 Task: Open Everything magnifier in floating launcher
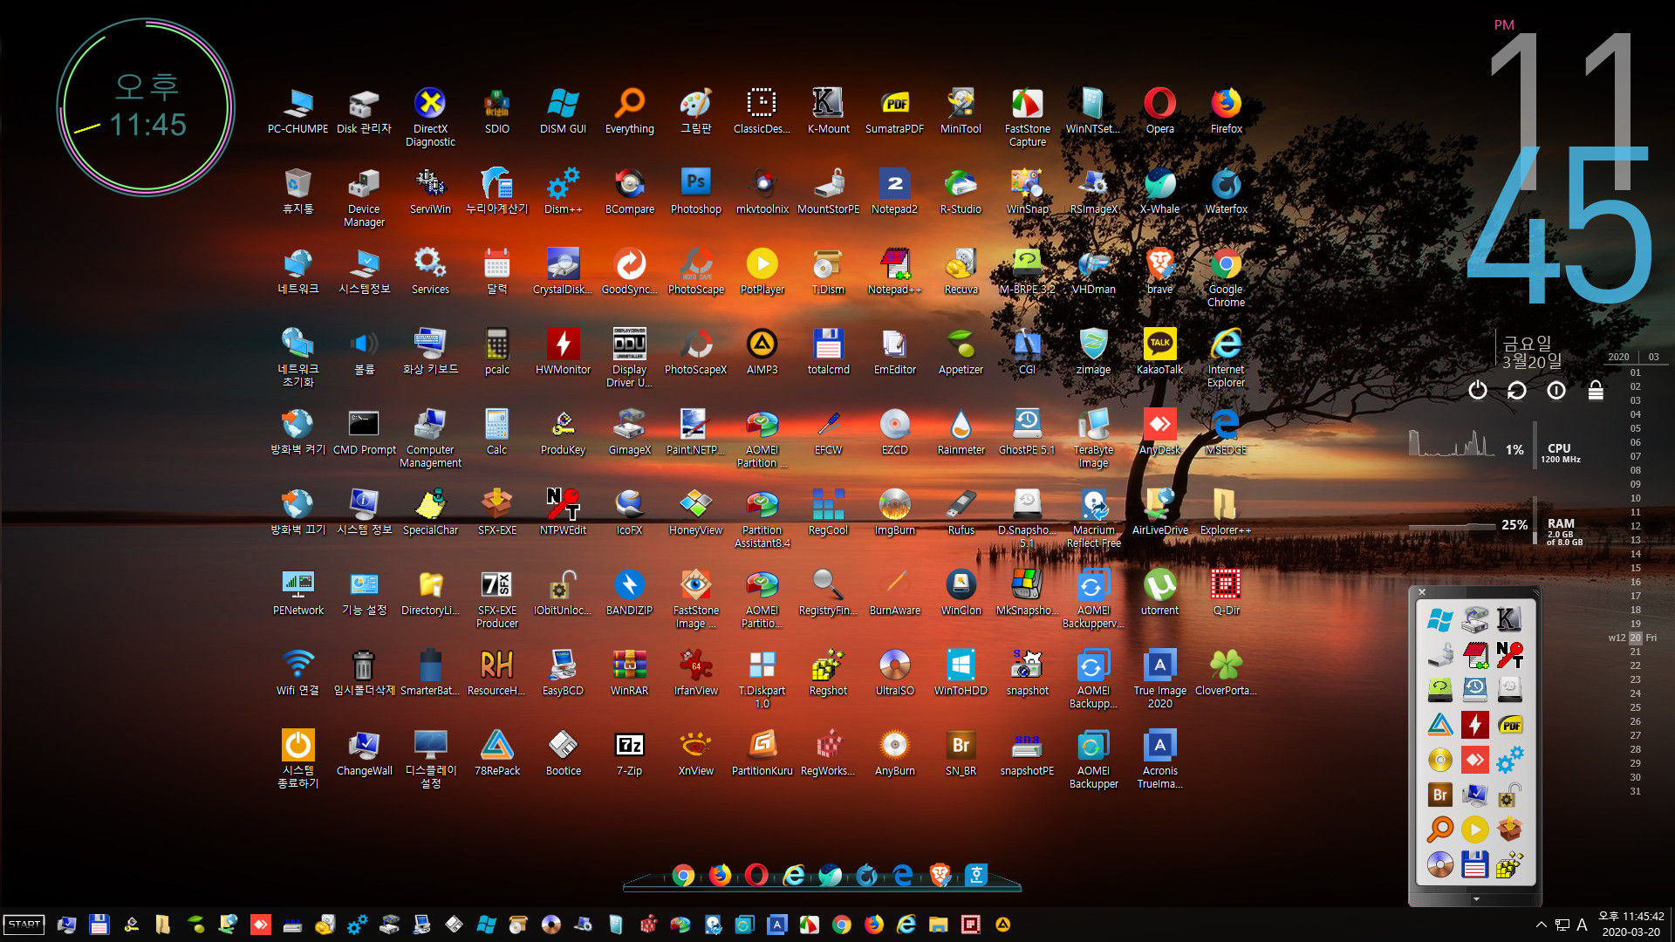[1439, 829]
